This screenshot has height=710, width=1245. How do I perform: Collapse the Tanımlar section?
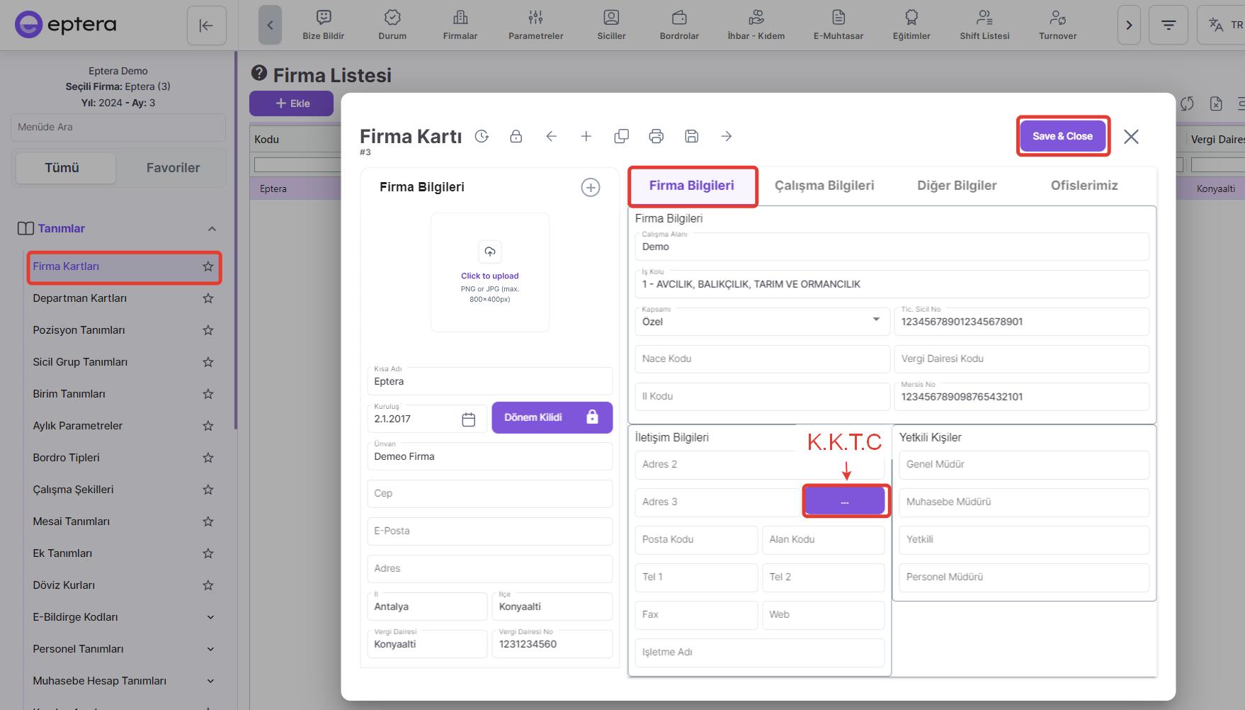click(212, 229)
